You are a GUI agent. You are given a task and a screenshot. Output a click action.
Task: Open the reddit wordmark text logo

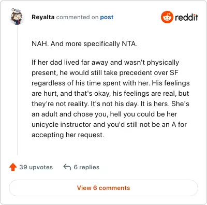186,17
